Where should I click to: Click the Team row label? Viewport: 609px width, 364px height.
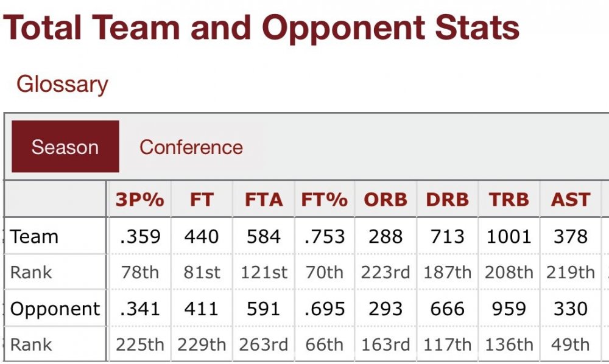pyautogui.click(x=34, y=236)
